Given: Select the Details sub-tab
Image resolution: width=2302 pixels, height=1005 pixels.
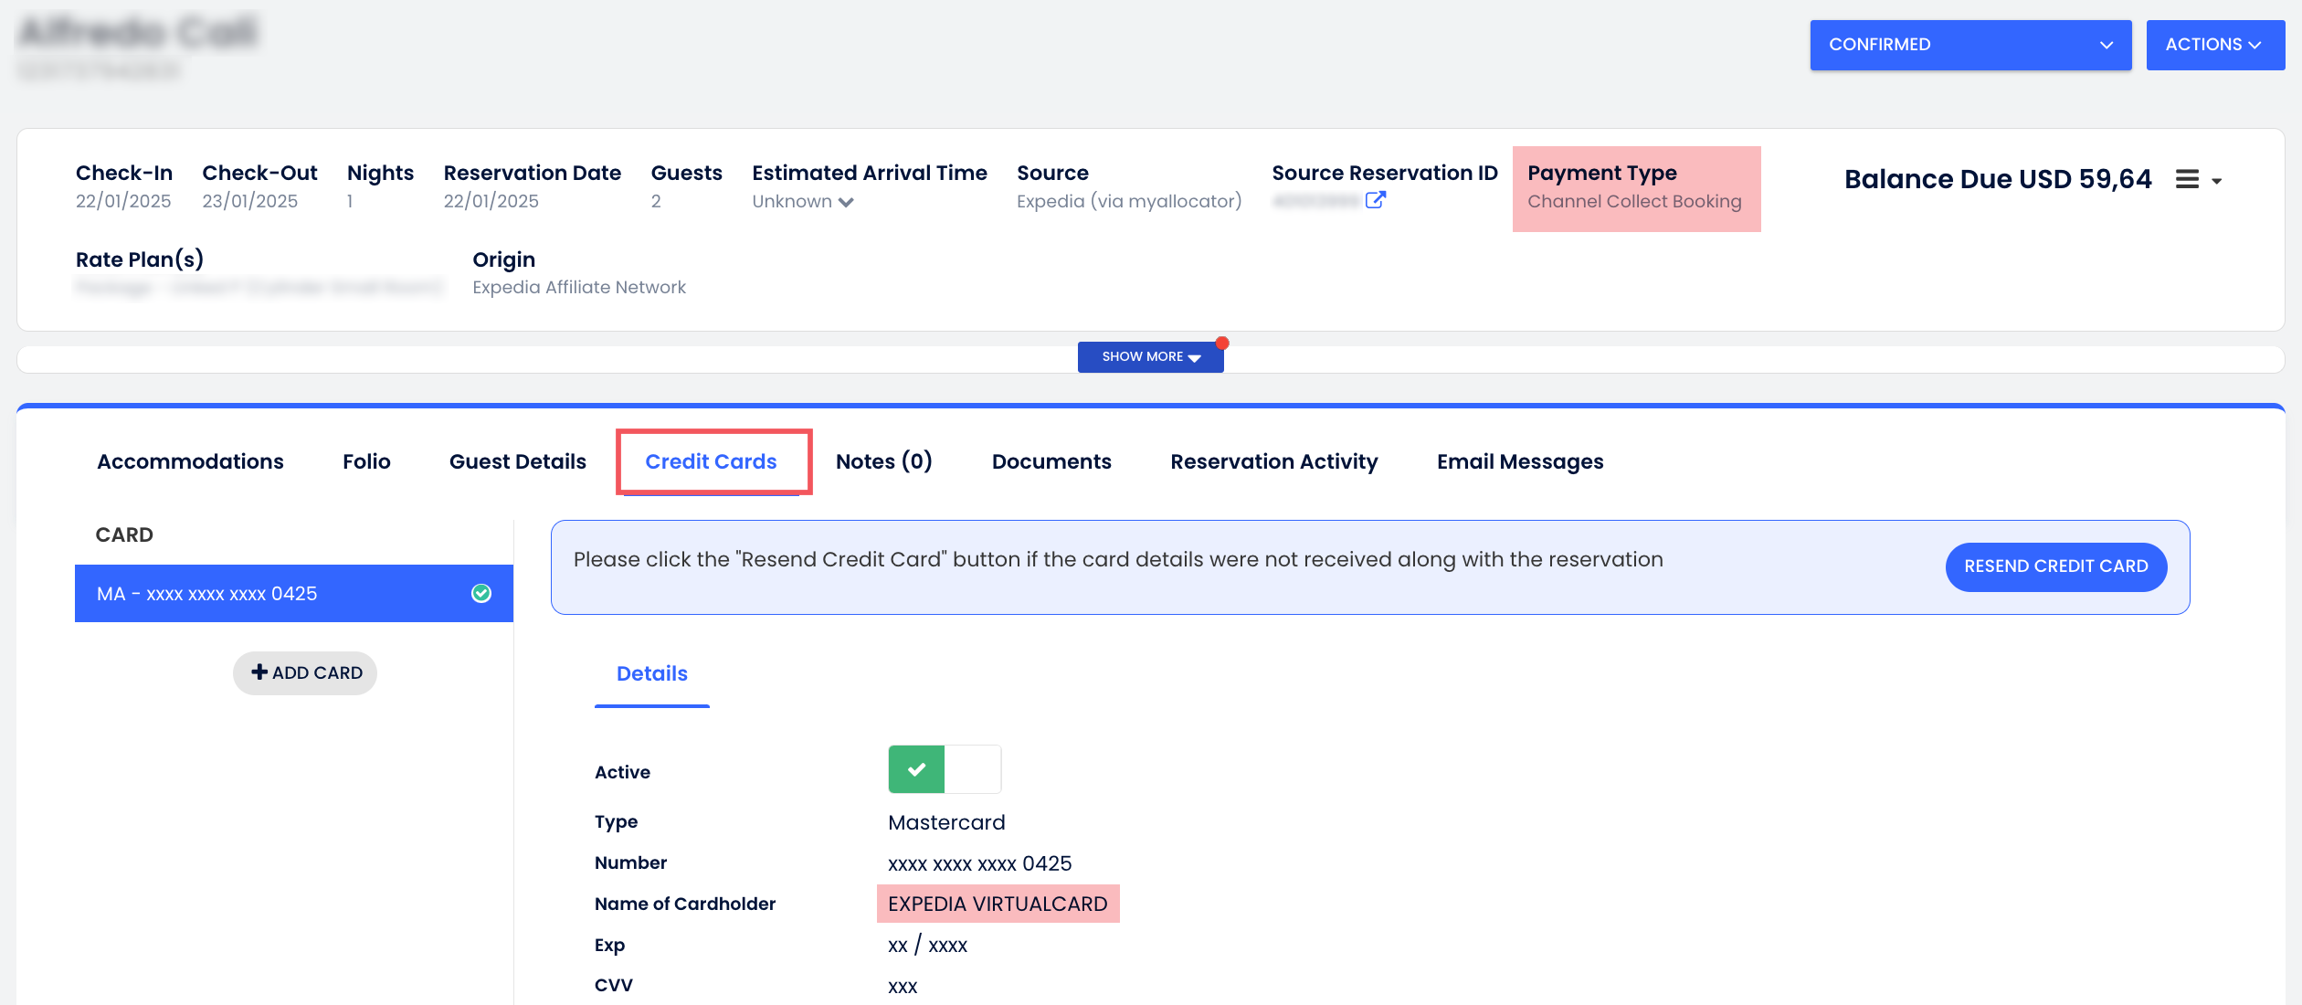Looking at the screenshot, I should click(651, 674).
